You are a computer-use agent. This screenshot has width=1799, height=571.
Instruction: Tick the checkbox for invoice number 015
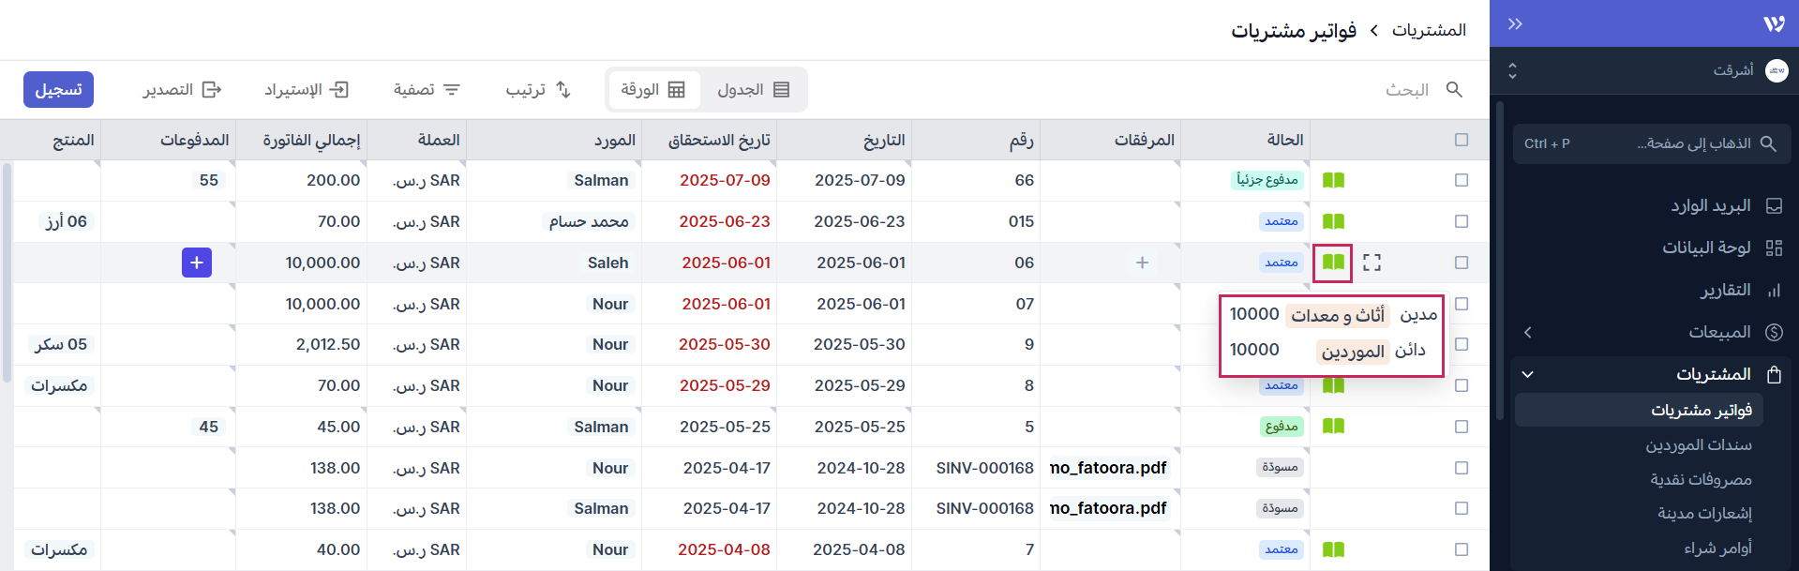[x=1462, y=221]
